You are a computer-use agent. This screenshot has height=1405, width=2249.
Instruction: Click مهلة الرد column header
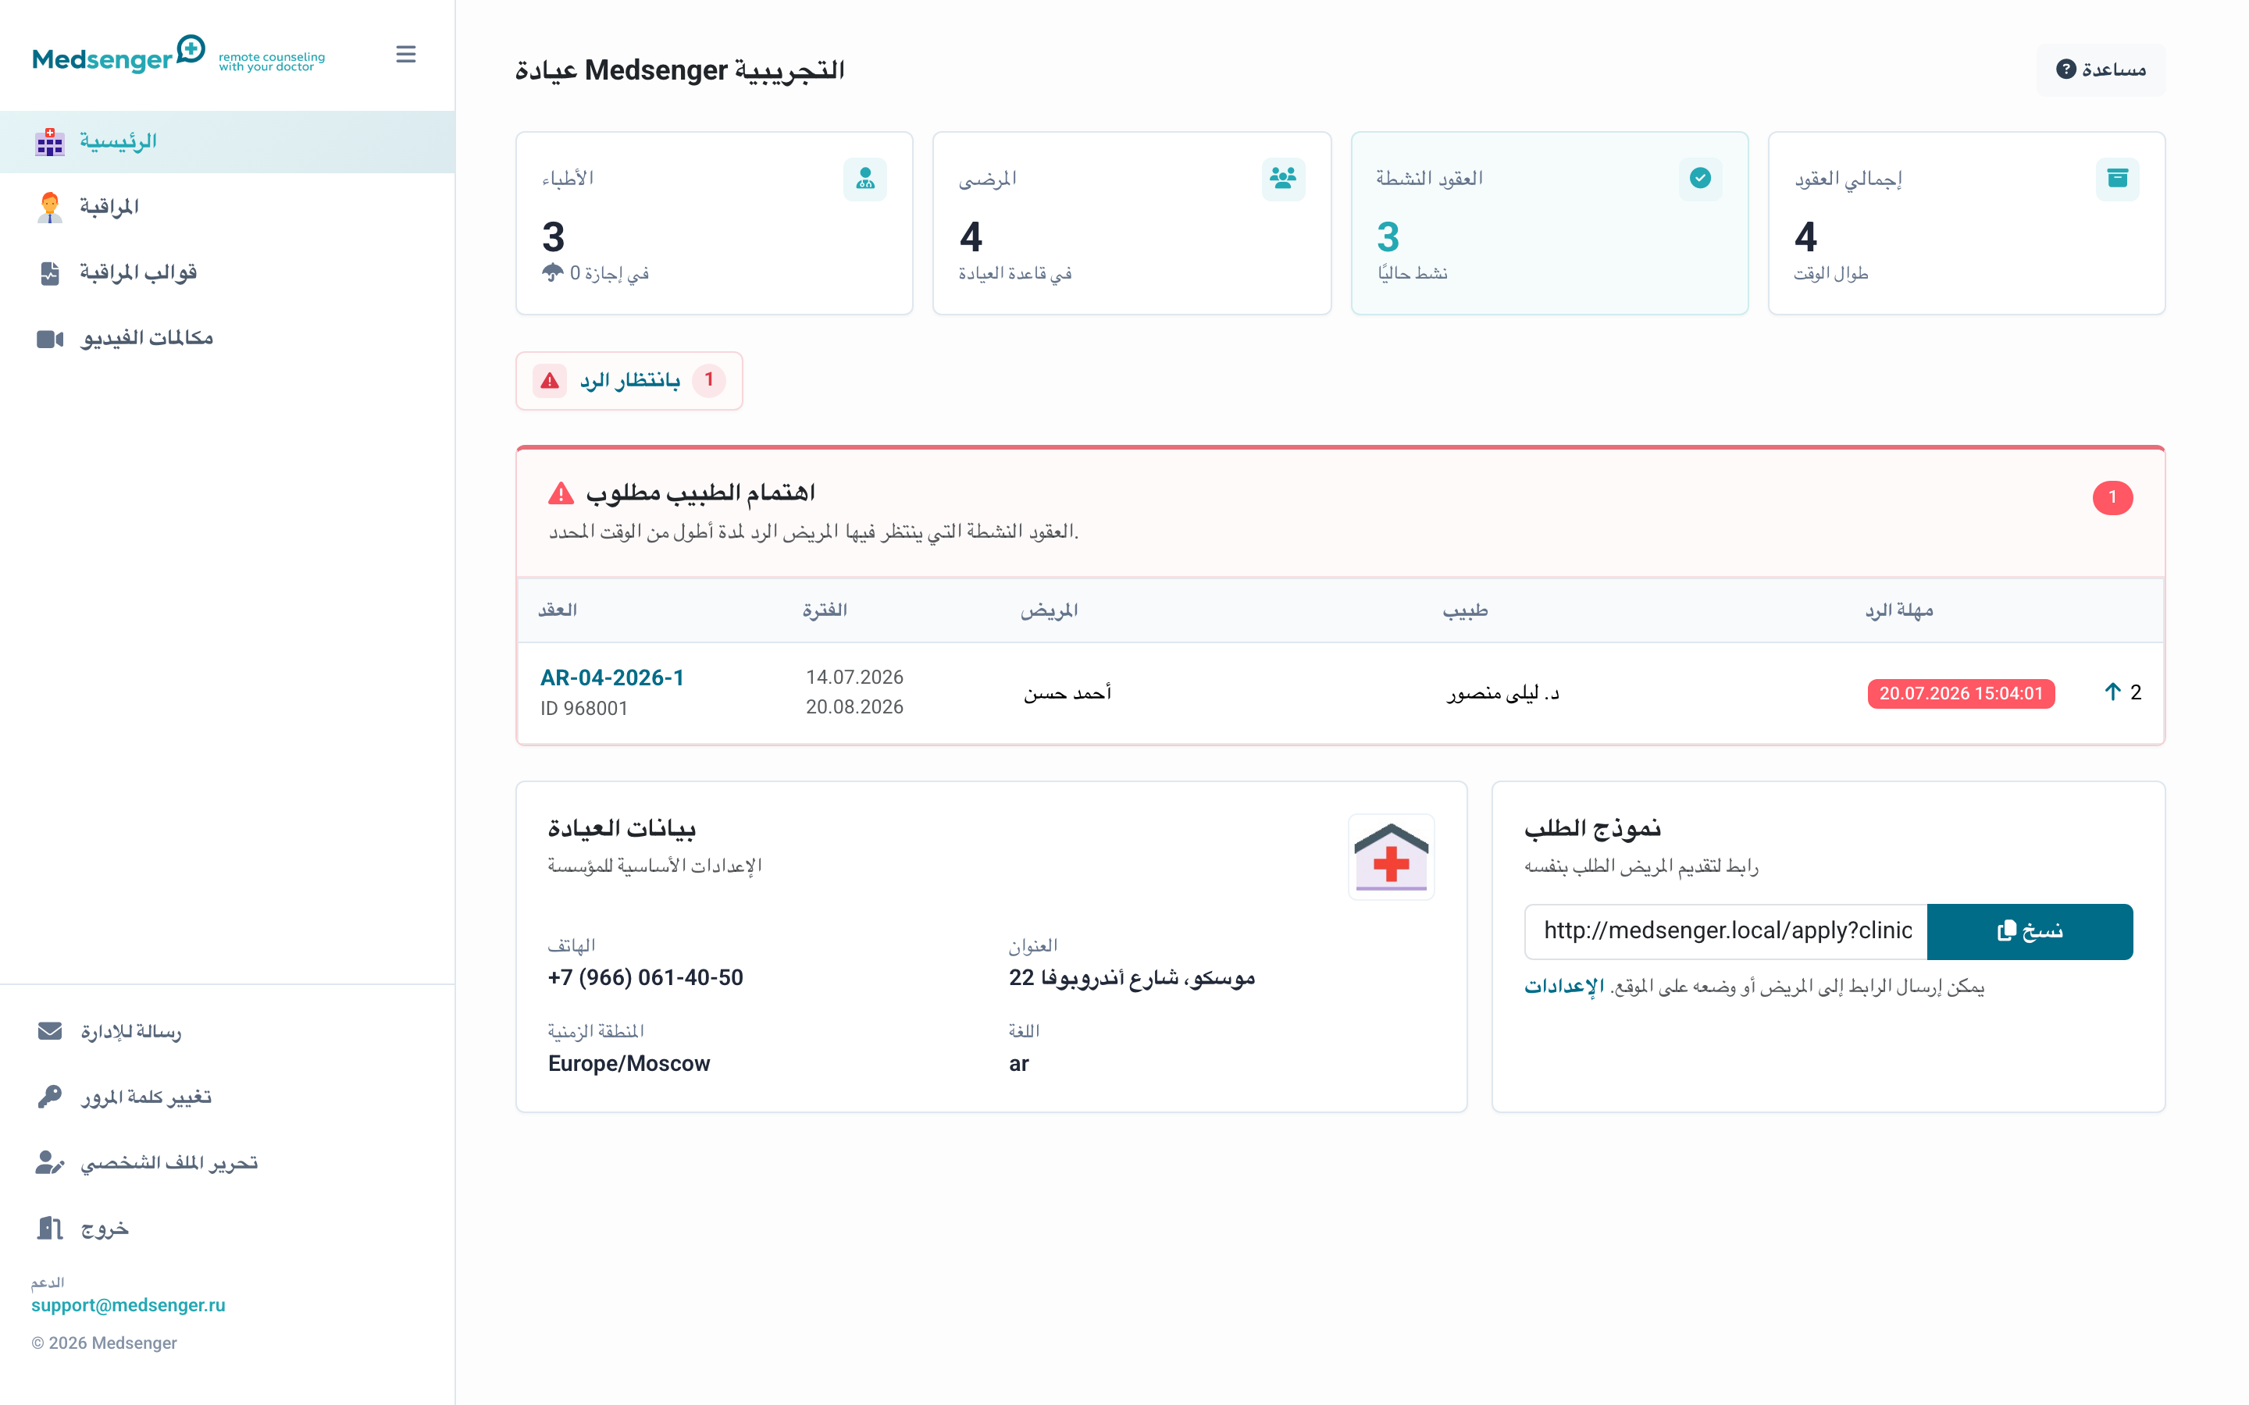pos(1898,610)
